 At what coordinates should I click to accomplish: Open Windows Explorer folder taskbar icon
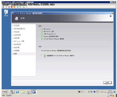coord(23,92)
